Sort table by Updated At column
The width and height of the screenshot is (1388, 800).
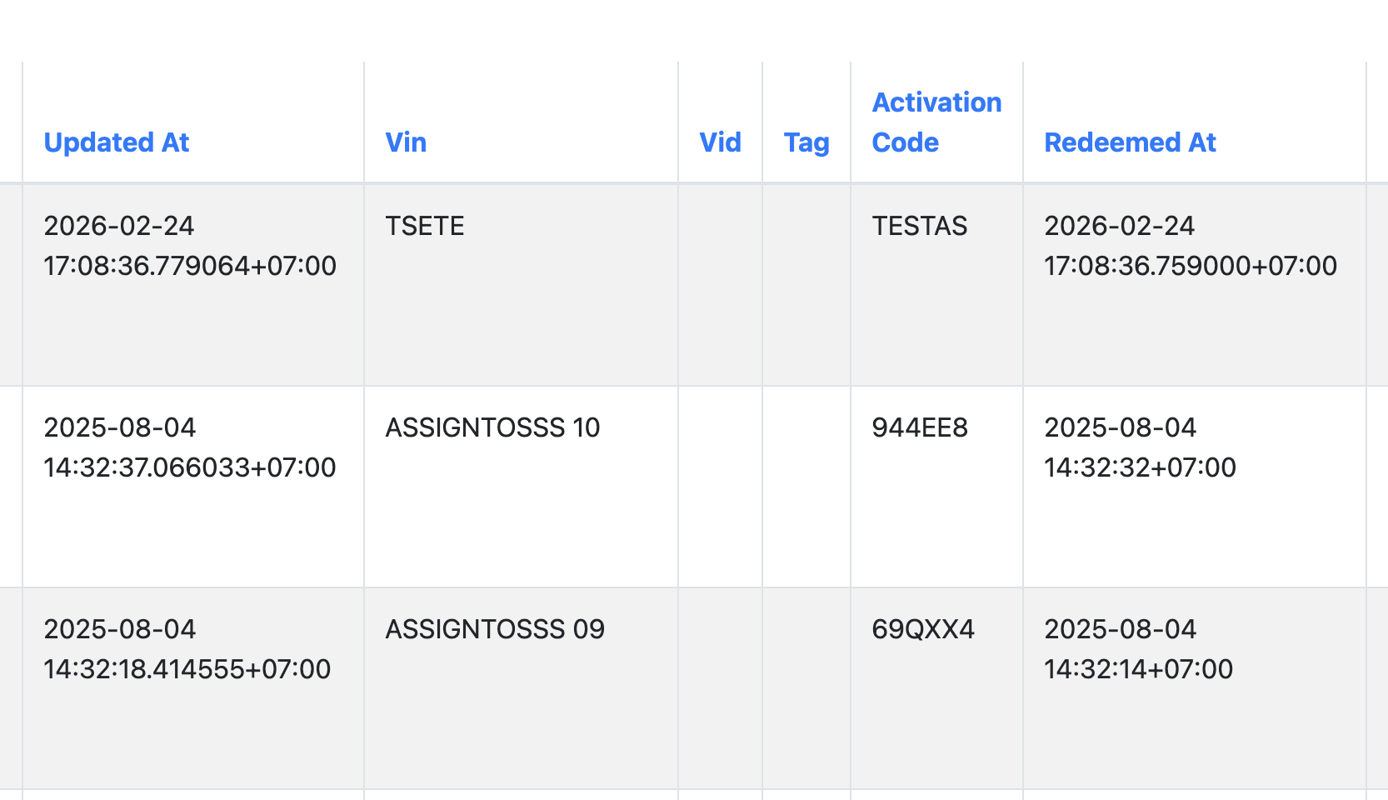tap(117, 142)
